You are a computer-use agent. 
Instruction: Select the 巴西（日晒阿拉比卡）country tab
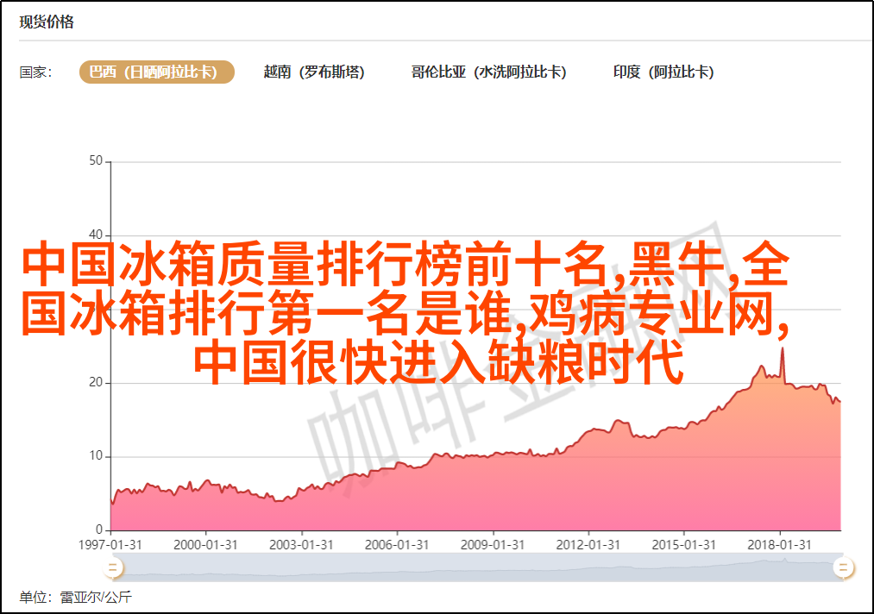(157, 72)
